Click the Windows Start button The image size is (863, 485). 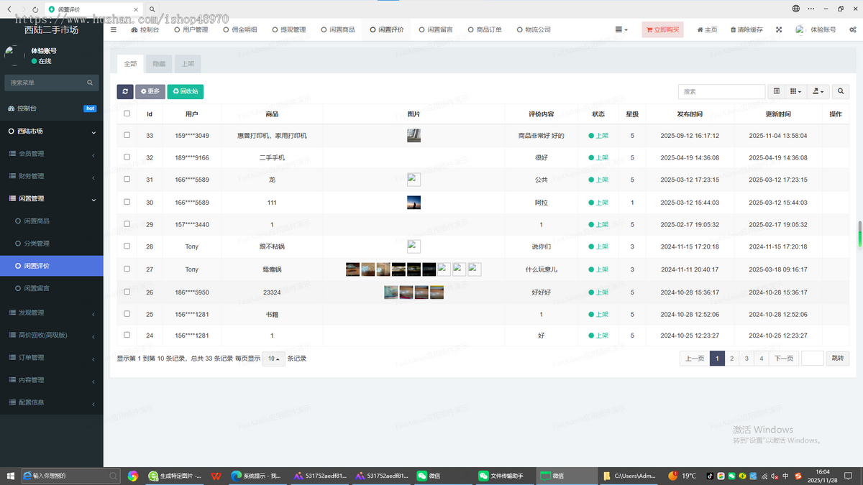pyautogui.click(x=10, y=476)
